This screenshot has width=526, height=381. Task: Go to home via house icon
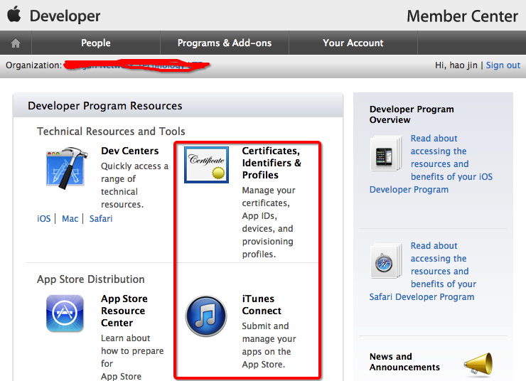(x=16, y=43)
